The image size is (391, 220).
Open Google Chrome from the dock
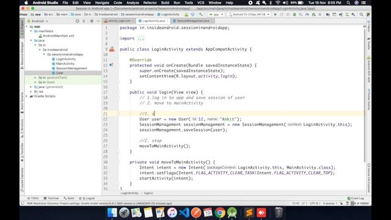(220, 213)
